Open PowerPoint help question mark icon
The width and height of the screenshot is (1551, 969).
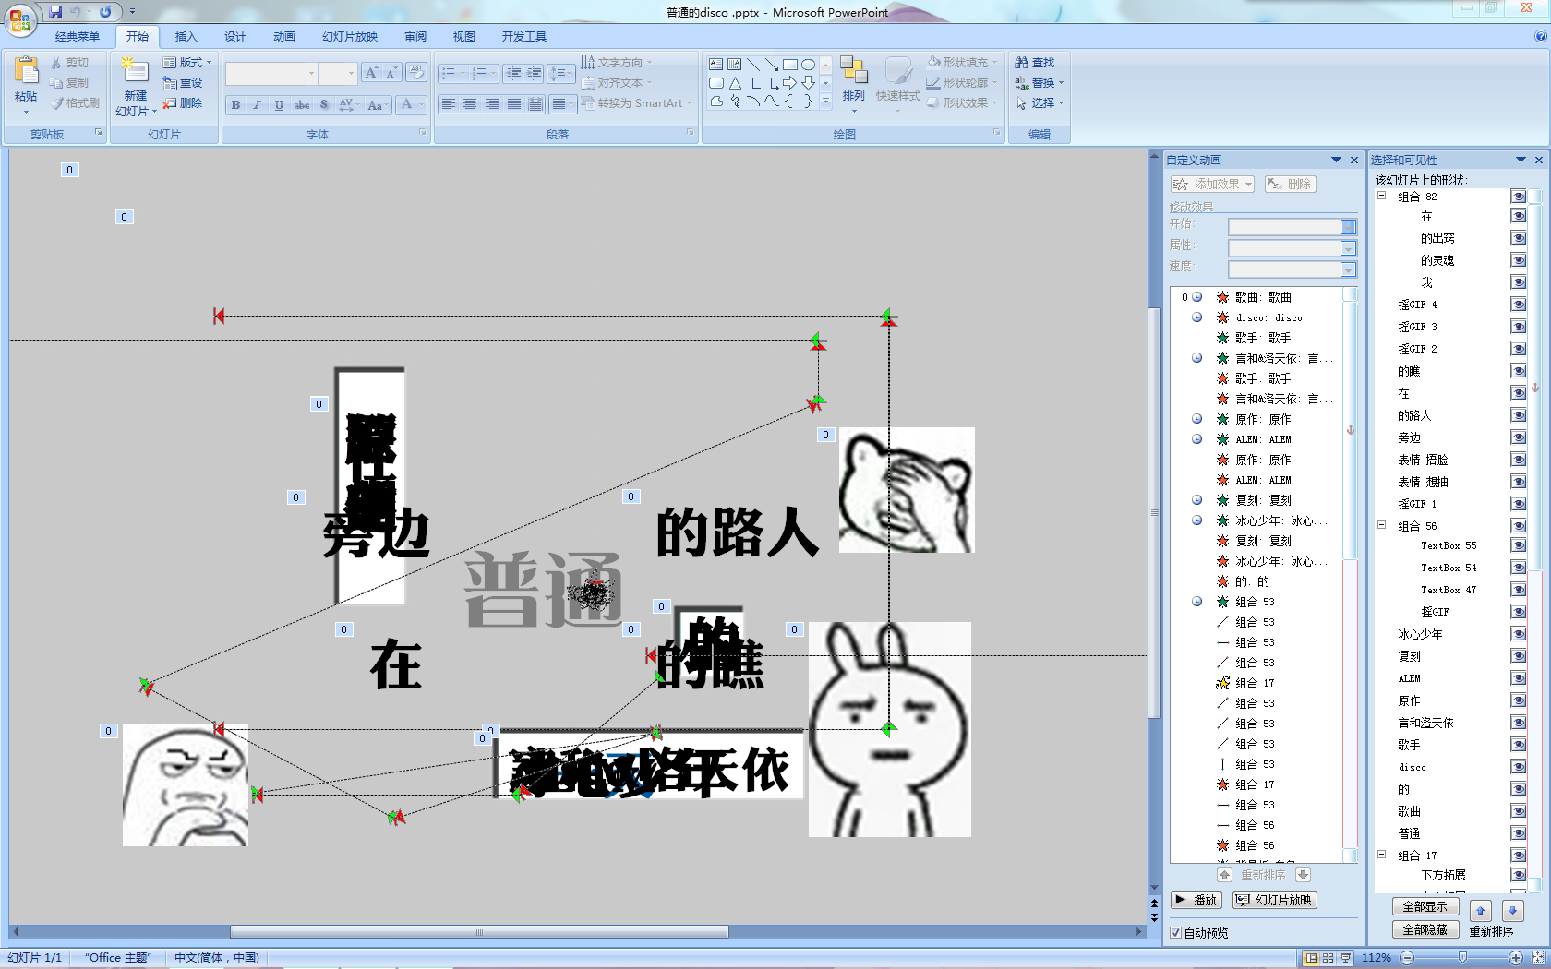point(1540,36)
